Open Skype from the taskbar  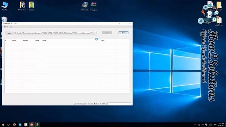point(20,125)
